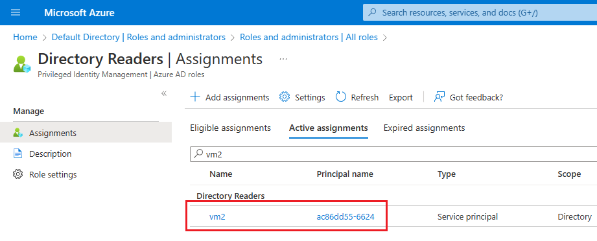This screenshot has height=241, width=597.
Task: Click the Role settings gear icon
Action: point(18,174)
